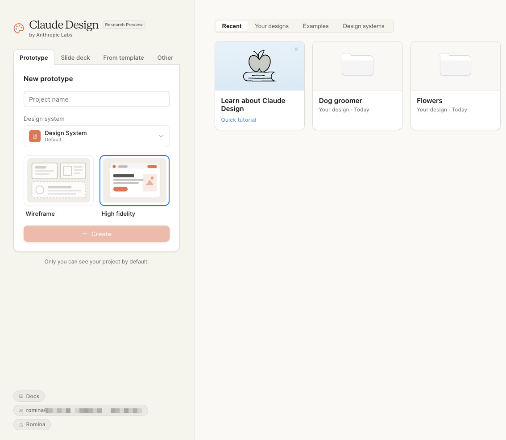Image resolution: width=506 pixels, height=440 pixels.
Task: Expand the Design System dropdown chevron
Action: pyautogui.click(x=161, y=136)
